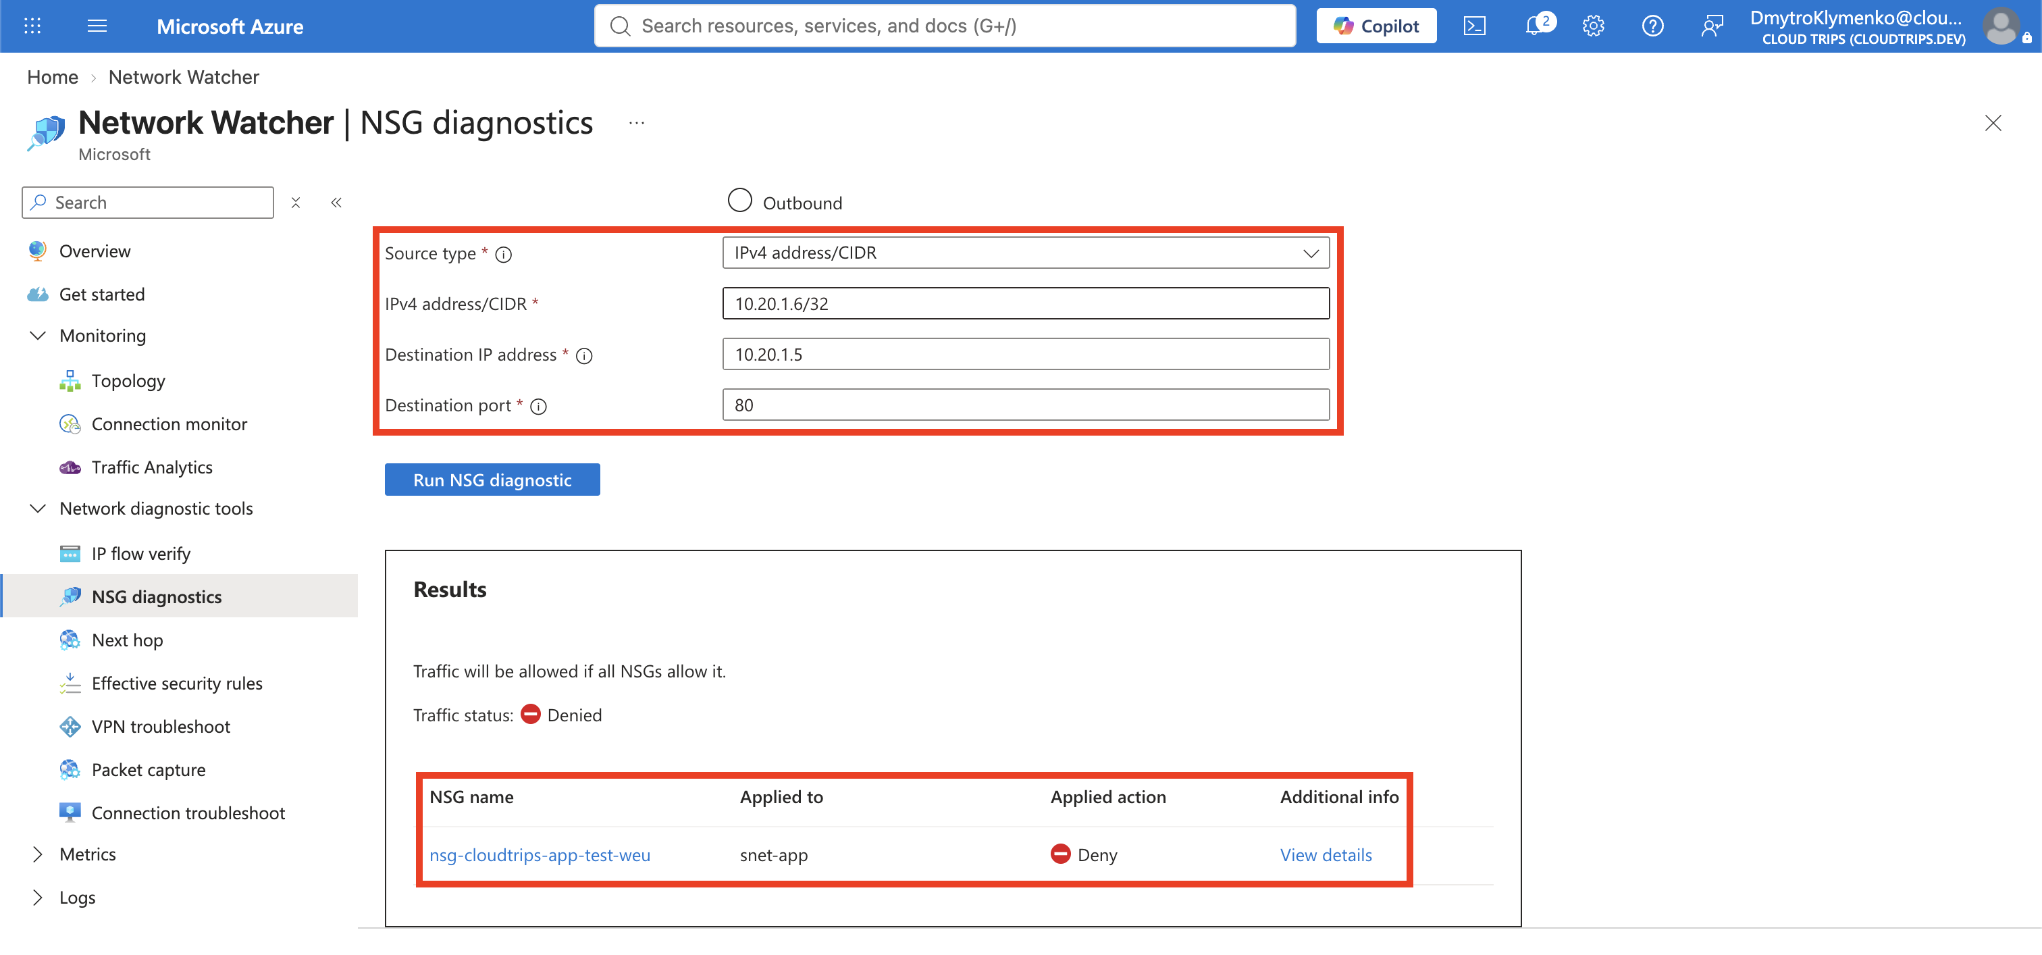Open Connection troubleshoot page
This screenshot has width=2042, height=955.
coord(188,812)
